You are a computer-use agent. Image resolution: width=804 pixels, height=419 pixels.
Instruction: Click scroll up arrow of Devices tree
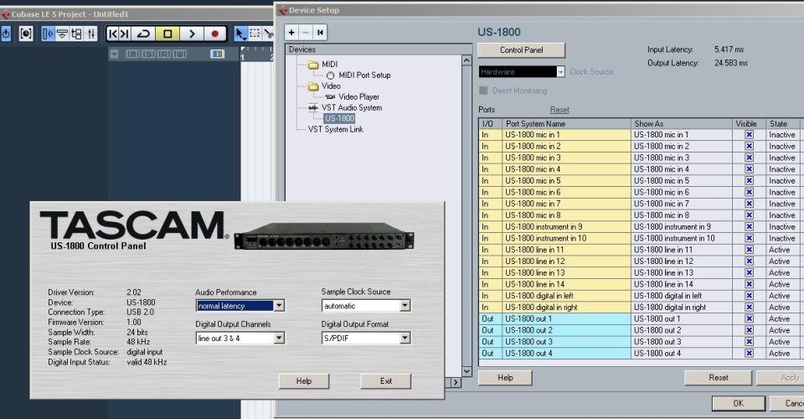pos(466,60)
